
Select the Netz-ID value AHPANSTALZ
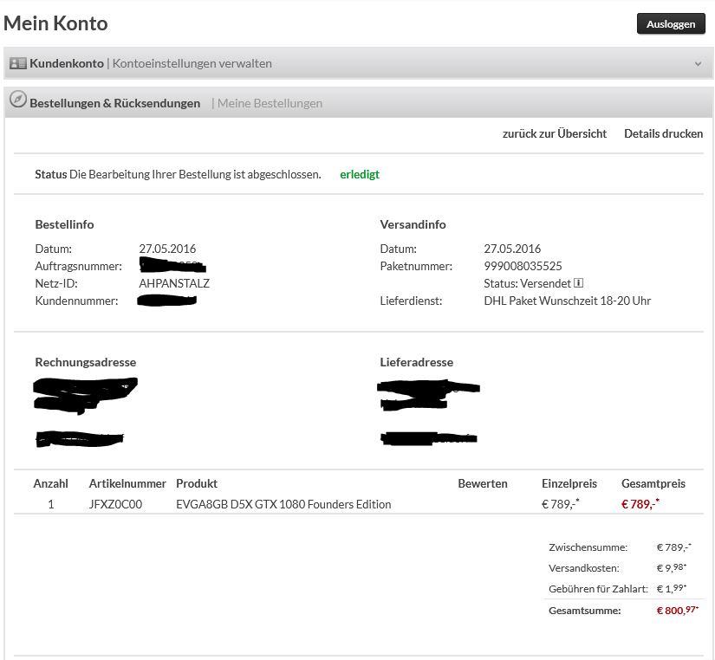coord(174,283)
